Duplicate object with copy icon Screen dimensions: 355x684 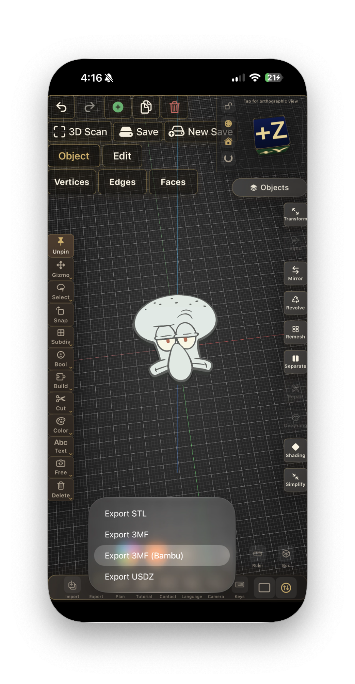click(146, 107)
